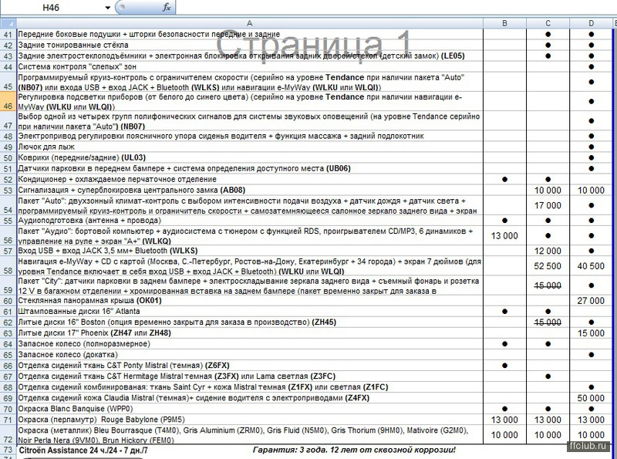
Task: Select the 'Вход USB + вход JACK 3,5 мм' cell
Action: (250, 251)
